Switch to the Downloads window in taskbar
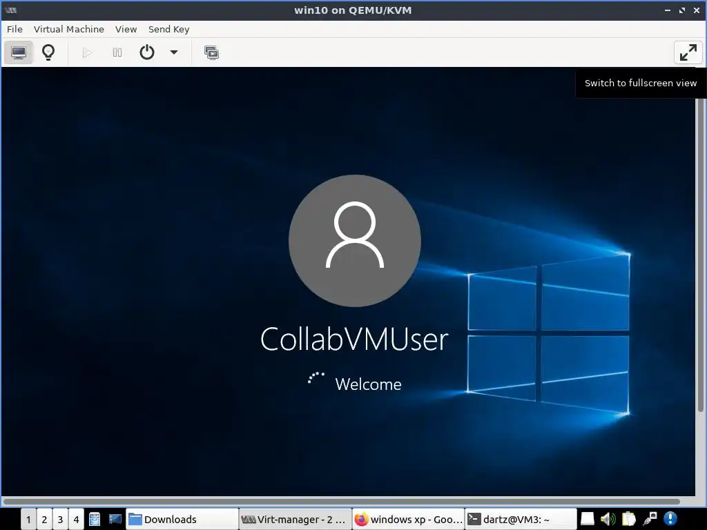The width and height of the screenshot is (707, 530). (182, 519)
